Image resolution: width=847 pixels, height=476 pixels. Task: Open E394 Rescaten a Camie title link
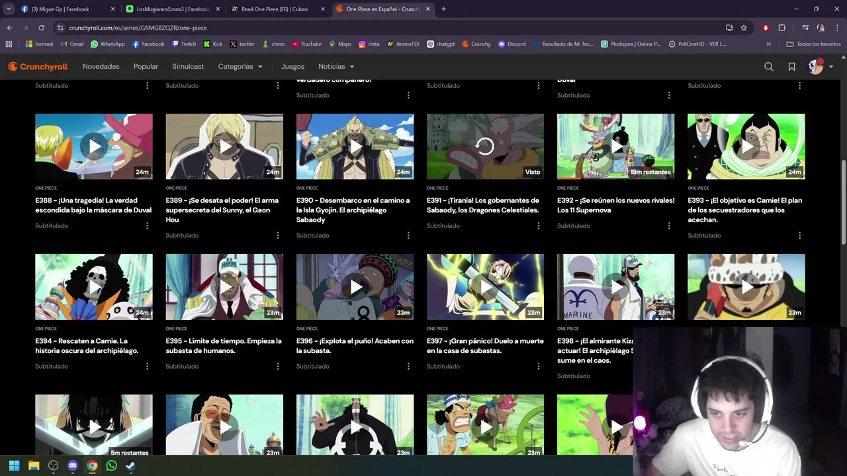click(87, 346)
